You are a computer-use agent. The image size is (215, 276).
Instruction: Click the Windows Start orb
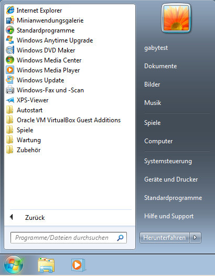point(14,264)
